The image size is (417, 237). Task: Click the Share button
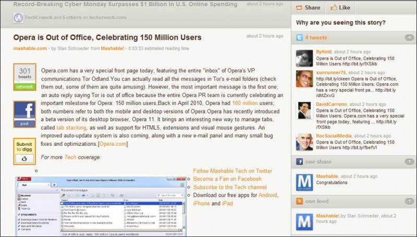(x=308, y=8)
